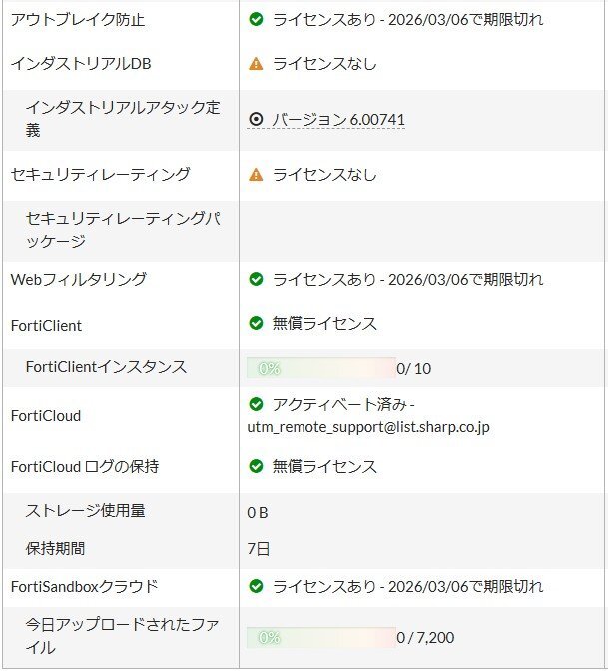Click the utm_remote_support@list.sharp.co.jp account text

coord(368,427)
